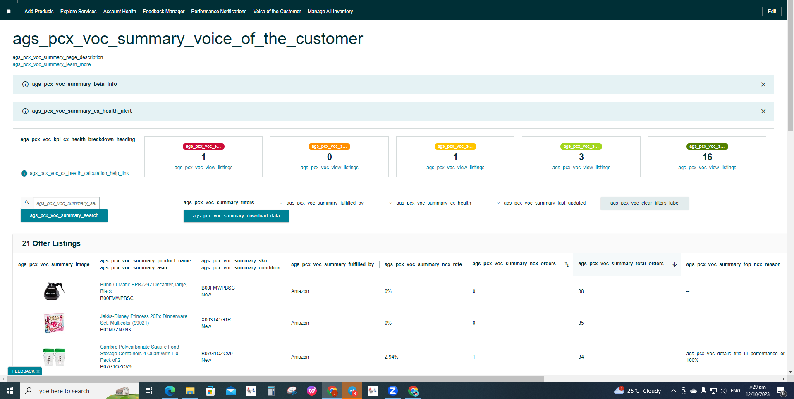
Task: Dismiss the beta_info banner with its X
Action: (x=763, y=85)
